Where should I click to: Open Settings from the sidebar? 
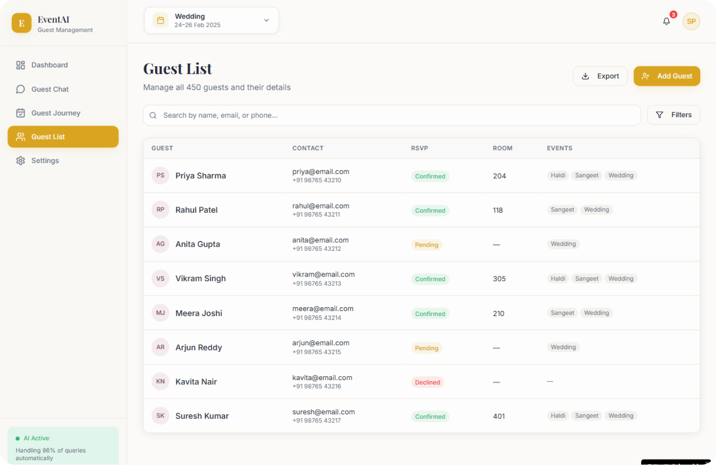[x=45, y=161]
